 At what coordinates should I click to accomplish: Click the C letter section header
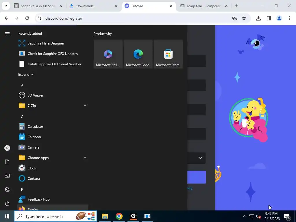(22, 117)
